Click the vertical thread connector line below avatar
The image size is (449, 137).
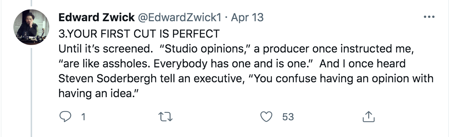[31, 92]
